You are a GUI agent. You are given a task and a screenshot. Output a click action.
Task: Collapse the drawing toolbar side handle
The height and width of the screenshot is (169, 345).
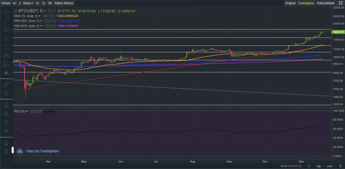coord(12,150)
